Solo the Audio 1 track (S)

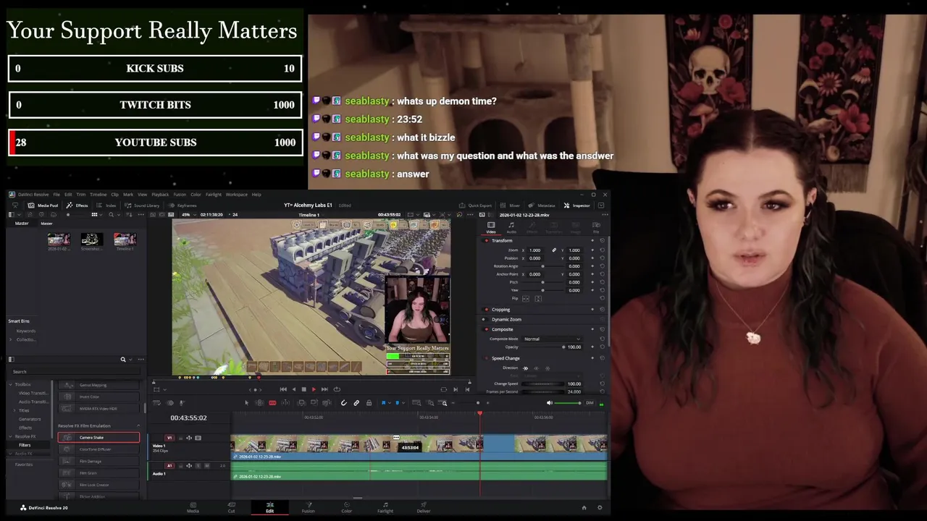(198, 466)
